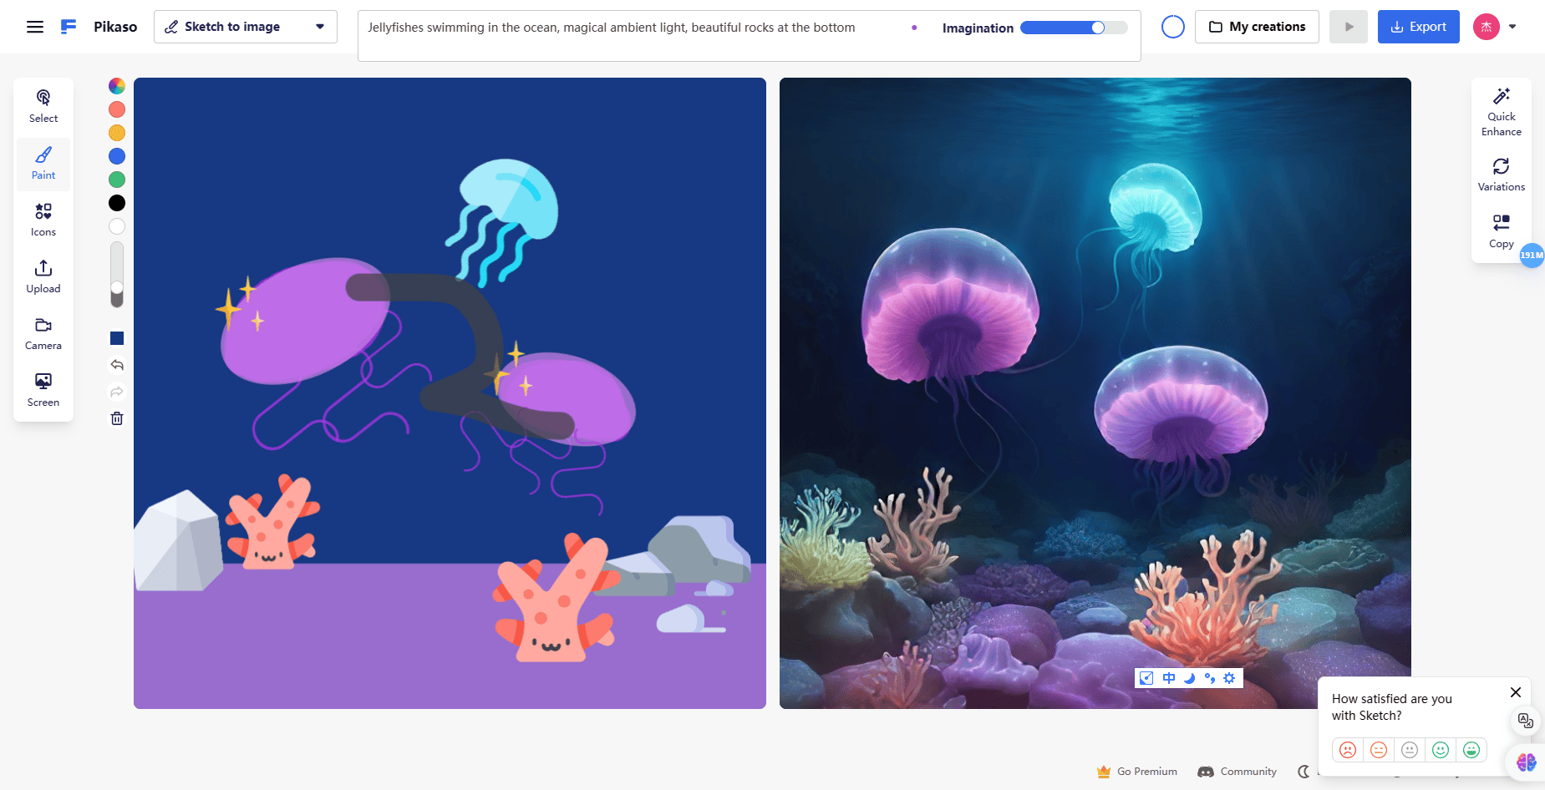Image resolution: width=1545 pixels, height=790 pixels.
Task: Export the generated image
Action: [1418, 26]
